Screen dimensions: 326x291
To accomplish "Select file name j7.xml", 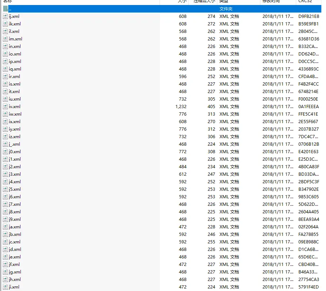I will [15, 204].
